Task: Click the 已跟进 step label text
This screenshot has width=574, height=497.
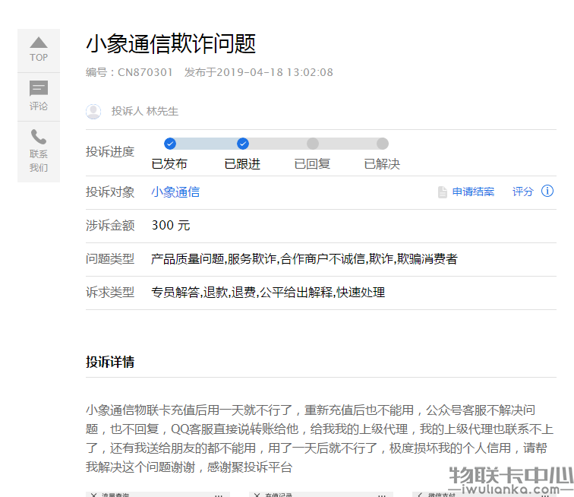Action: pyautogui.click(x=242, y=164)
